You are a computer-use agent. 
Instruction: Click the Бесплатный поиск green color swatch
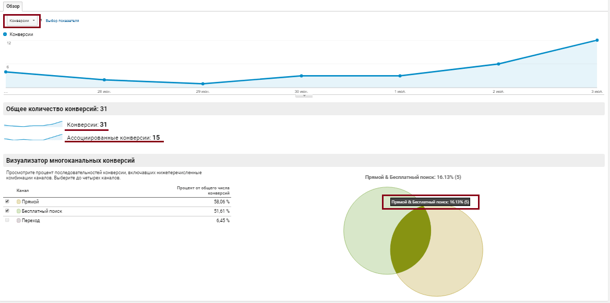19,211
